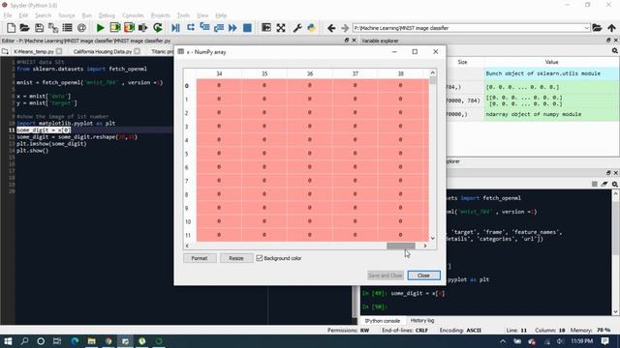This screenshot has width=620, height=348.
Task: Expand the working directory path dropdown
Action: coord(586,28)
